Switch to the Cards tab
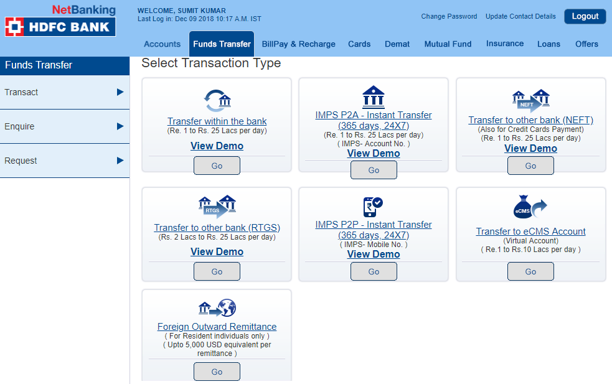The width and height of the screenshot is (612, 384). point(359,44)
